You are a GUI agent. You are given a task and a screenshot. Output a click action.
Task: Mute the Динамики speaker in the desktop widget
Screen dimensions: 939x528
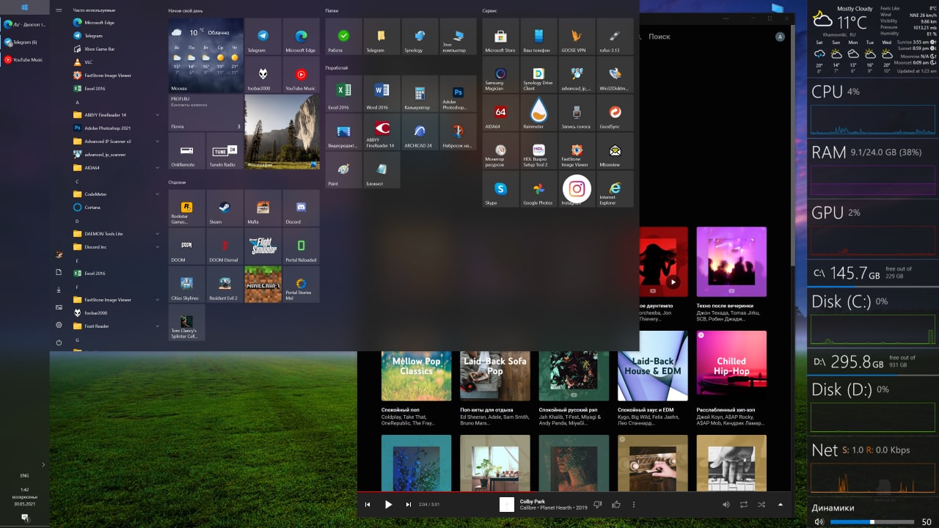(x=819, y=522)
